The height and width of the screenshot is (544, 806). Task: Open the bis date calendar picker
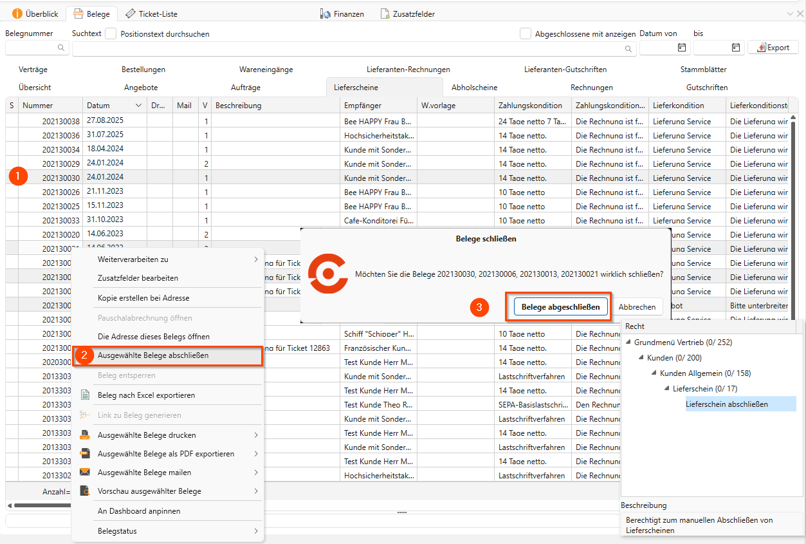[735, 48]
